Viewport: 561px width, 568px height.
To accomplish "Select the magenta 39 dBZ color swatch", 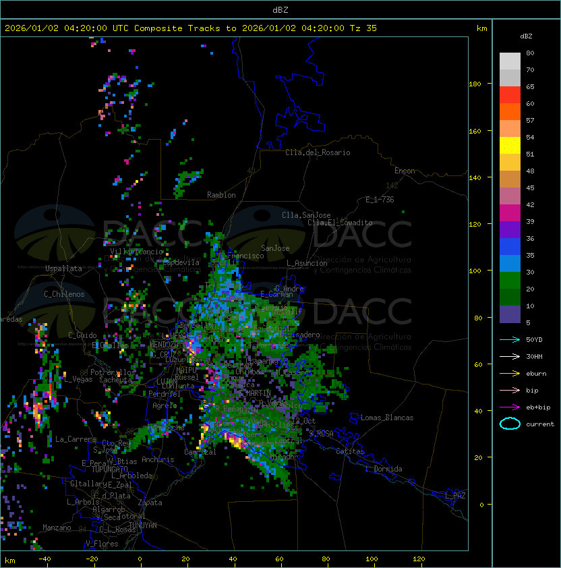I will pyautogui.click(x=510, y=213).
